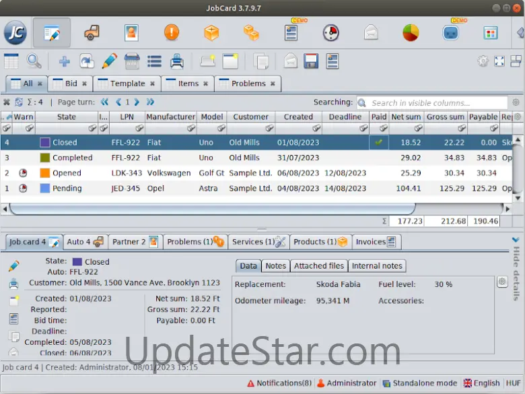
Task: Open the pie chart Statistics icon
Action: point(411,33)
